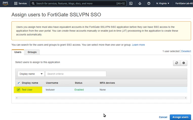Click the Enabled status cell
Screen dimensions: 193x120
tap(79, 90)
